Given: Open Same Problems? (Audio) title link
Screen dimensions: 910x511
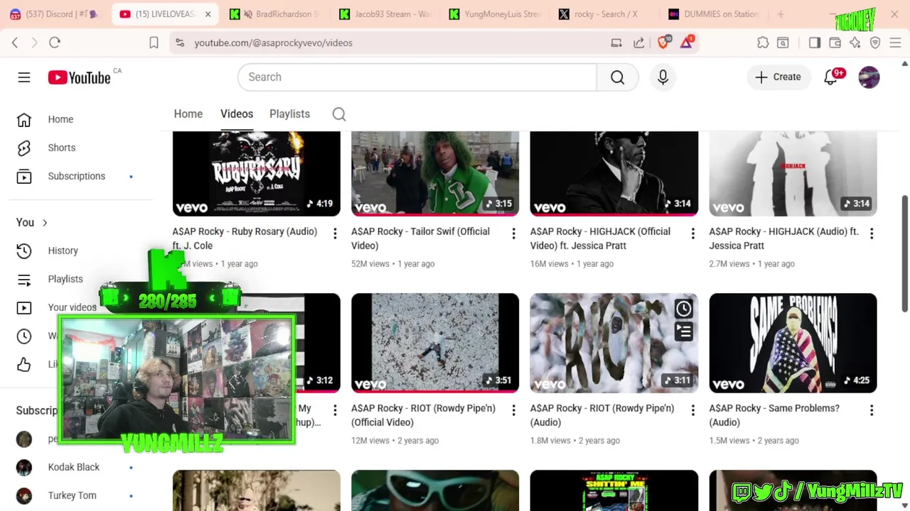Looking at the screenshot, I should click(x=774, y=415).
